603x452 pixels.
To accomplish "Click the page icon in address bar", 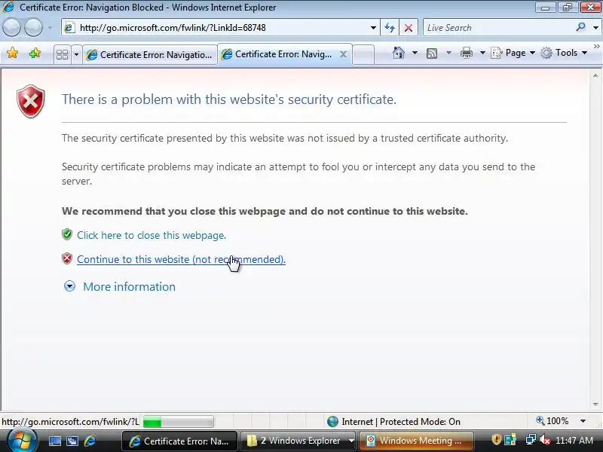I will [x=69, y=28].
